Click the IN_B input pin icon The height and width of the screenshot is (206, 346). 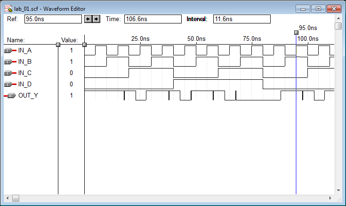tap(10, 62)
